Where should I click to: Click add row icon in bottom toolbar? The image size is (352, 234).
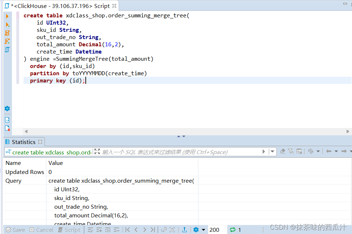tap(99, 230)
